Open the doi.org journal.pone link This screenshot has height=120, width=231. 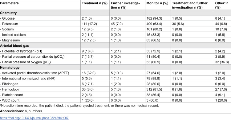(34, 118)
